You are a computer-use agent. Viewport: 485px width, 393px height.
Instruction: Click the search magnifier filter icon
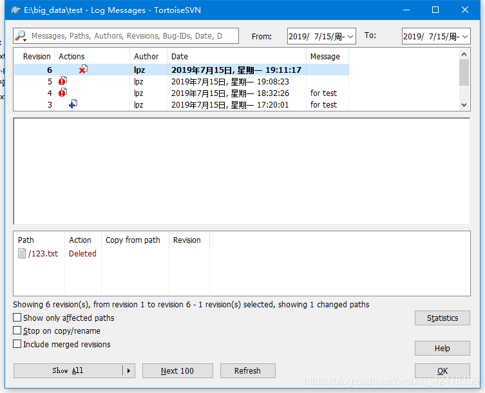pyautogui.click(x=21, y=36)
